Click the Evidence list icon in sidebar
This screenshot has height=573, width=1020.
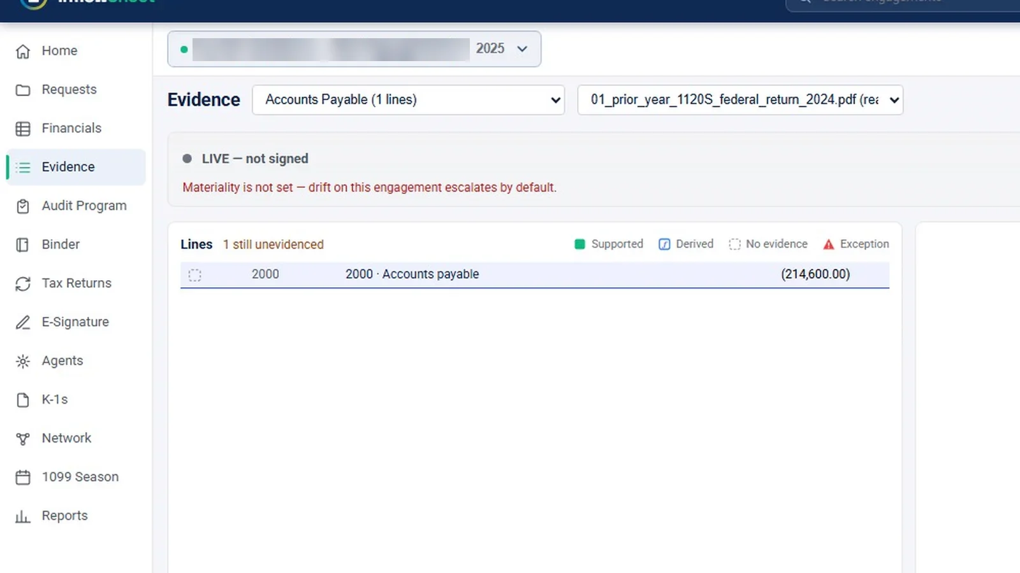[x=23, y=167]
